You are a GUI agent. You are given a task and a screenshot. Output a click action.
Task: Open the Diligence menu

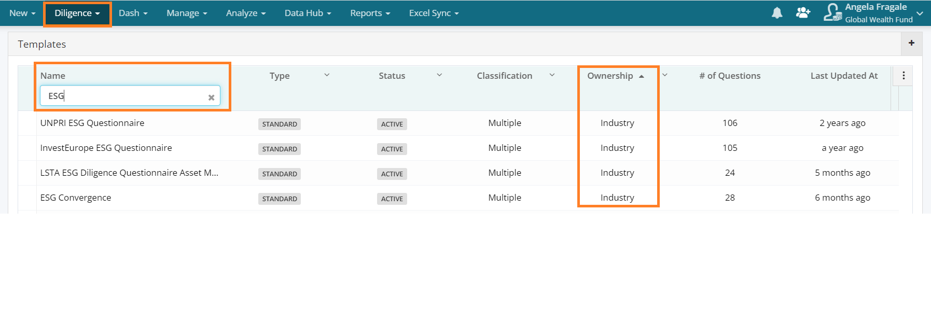77,13
